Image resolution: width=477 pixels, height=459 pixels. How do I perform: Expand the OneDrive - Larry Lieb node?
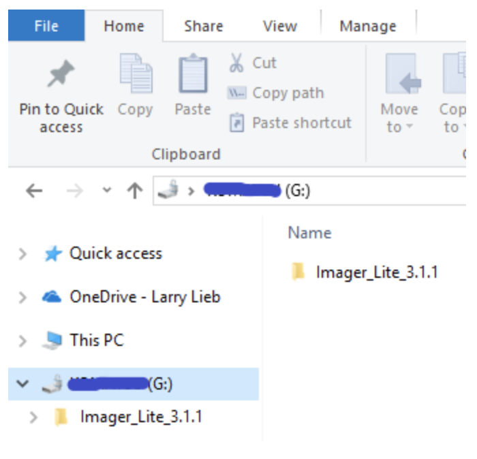(23, 298)
